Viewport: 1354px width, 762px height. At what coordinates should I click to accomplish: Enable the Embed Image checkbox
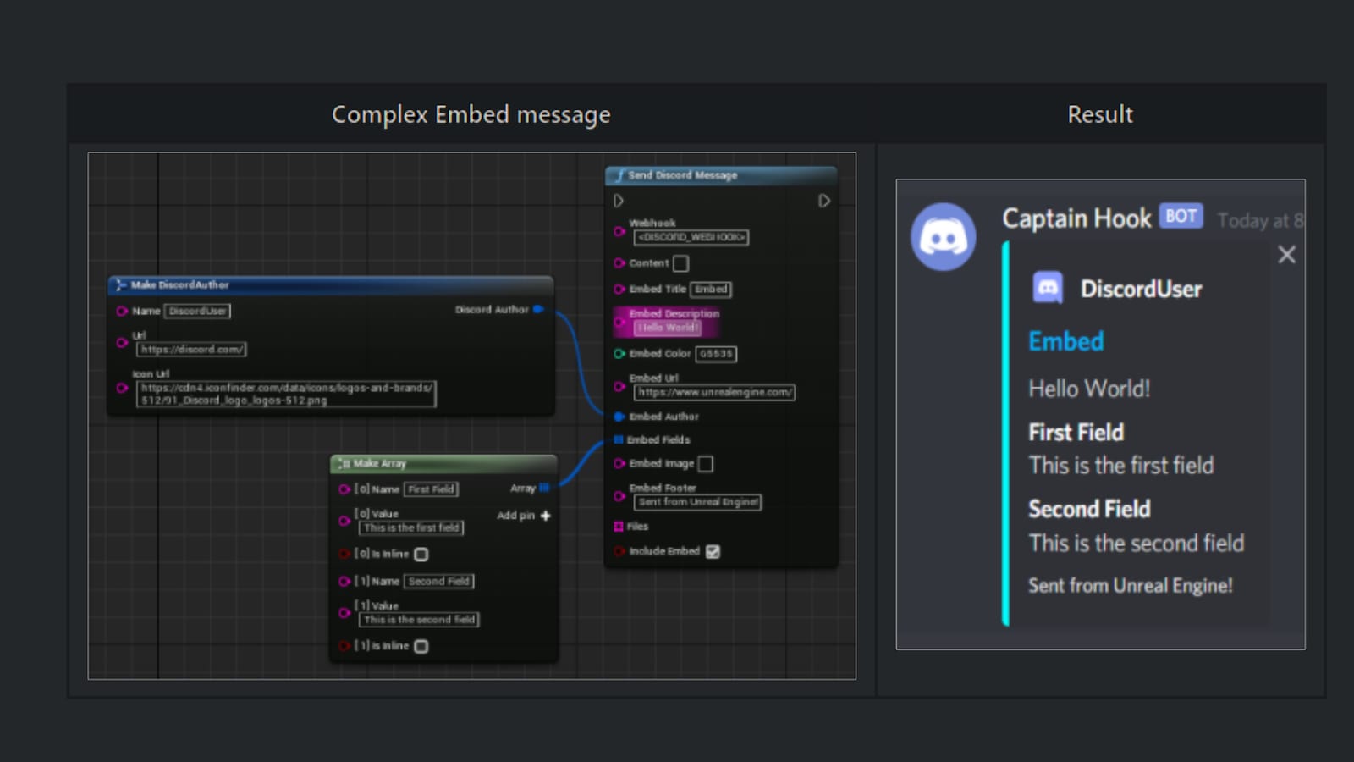pos(707,463)
